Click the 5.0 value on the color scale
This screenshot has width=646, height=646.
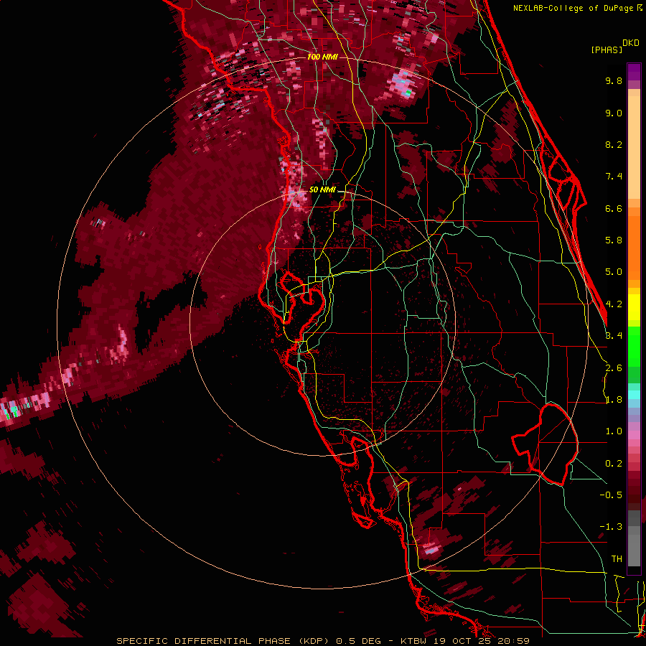pos(614,272)
